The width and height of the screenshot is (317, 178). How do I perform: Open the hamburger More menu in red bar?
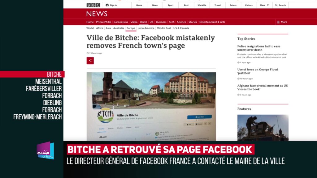point(282,22)
